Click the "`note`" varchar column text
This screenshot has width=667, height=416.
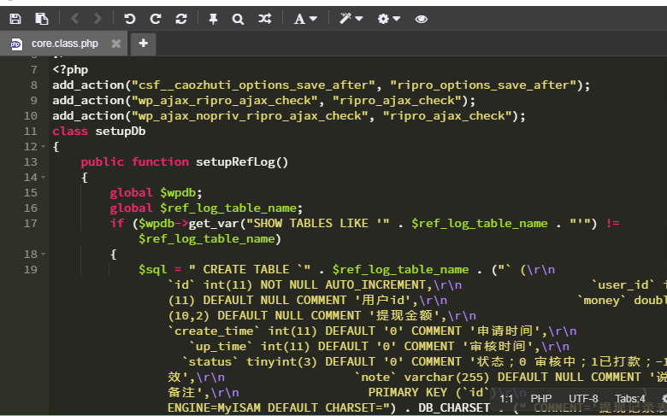[375, 377]
